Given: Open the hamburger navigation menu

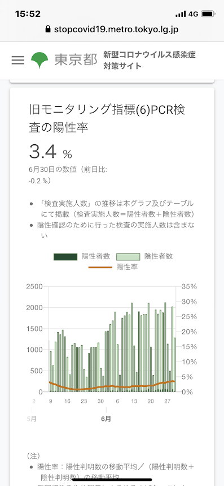Looking at the screenshot, I should click(18, 60).
